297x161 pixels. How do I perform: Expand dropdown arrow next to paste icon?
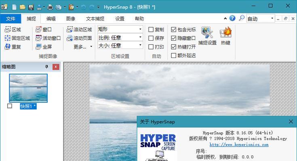[x=77, y=7]
